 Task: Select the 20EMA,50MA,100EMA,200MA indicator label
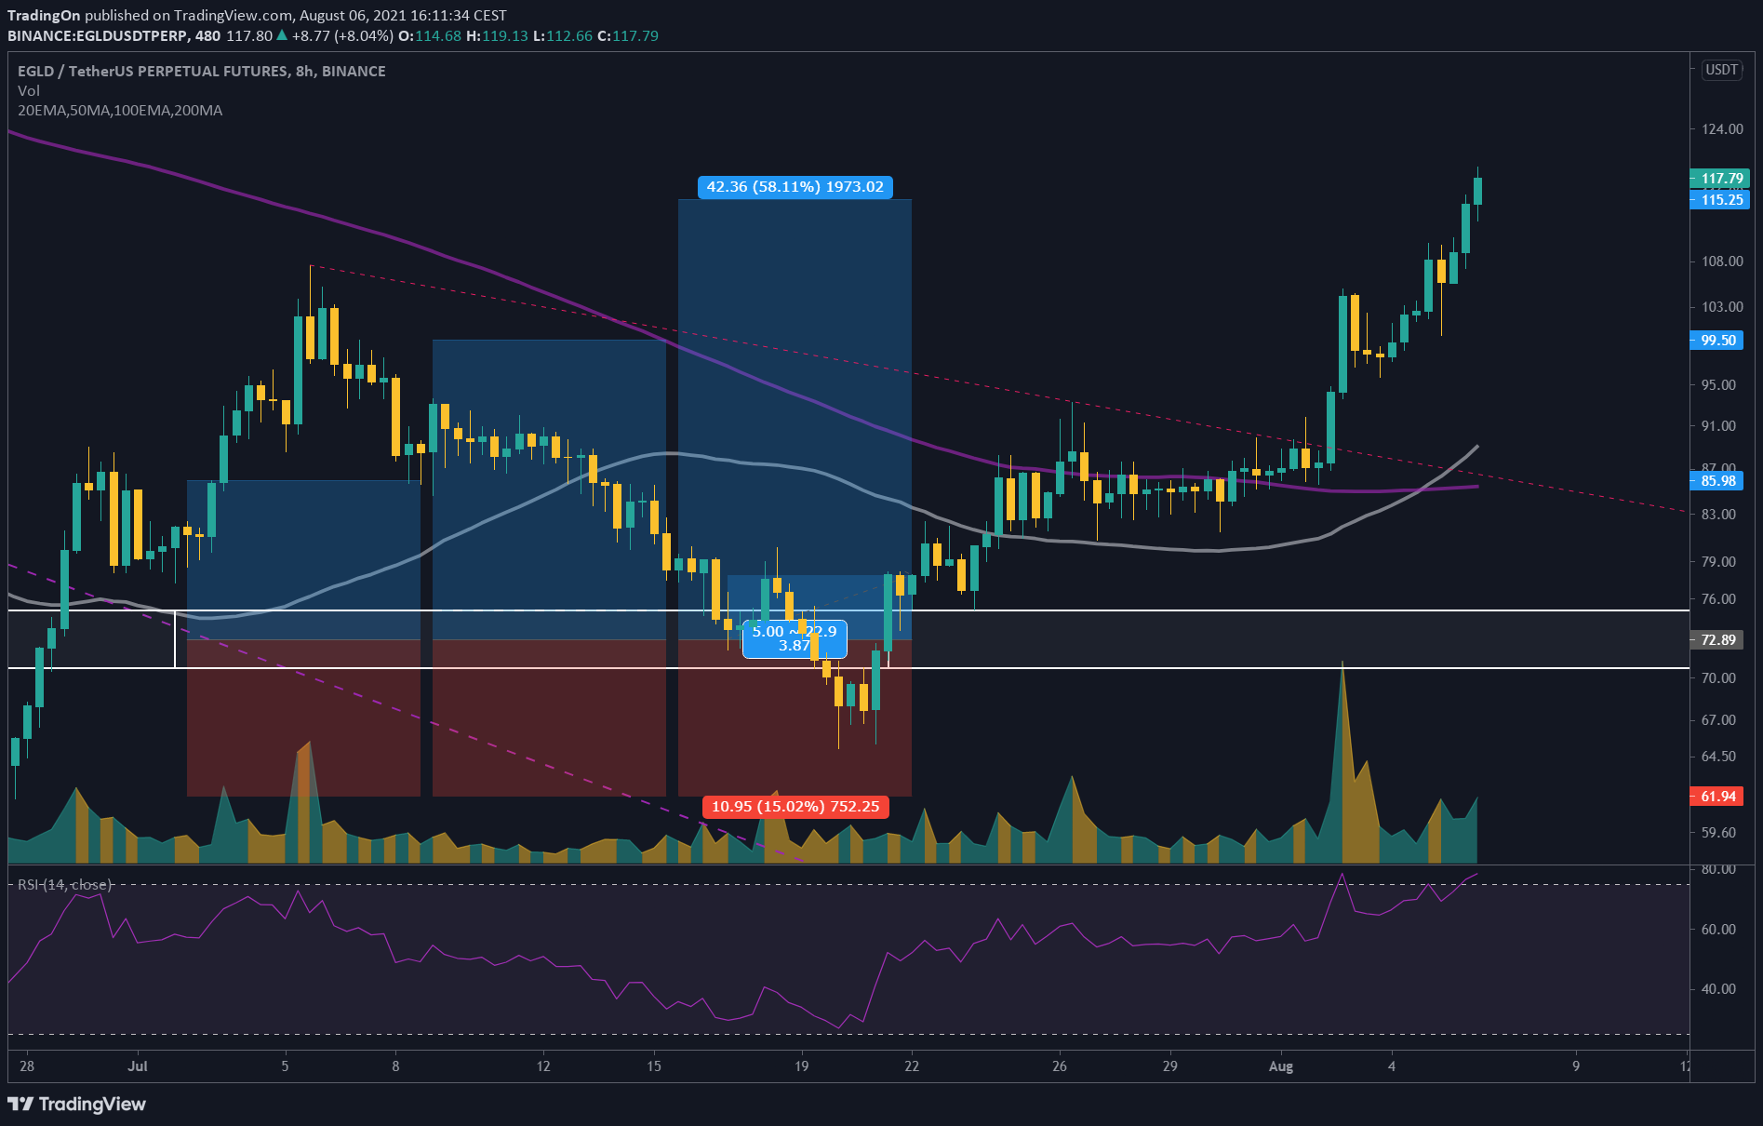(120, 110)
